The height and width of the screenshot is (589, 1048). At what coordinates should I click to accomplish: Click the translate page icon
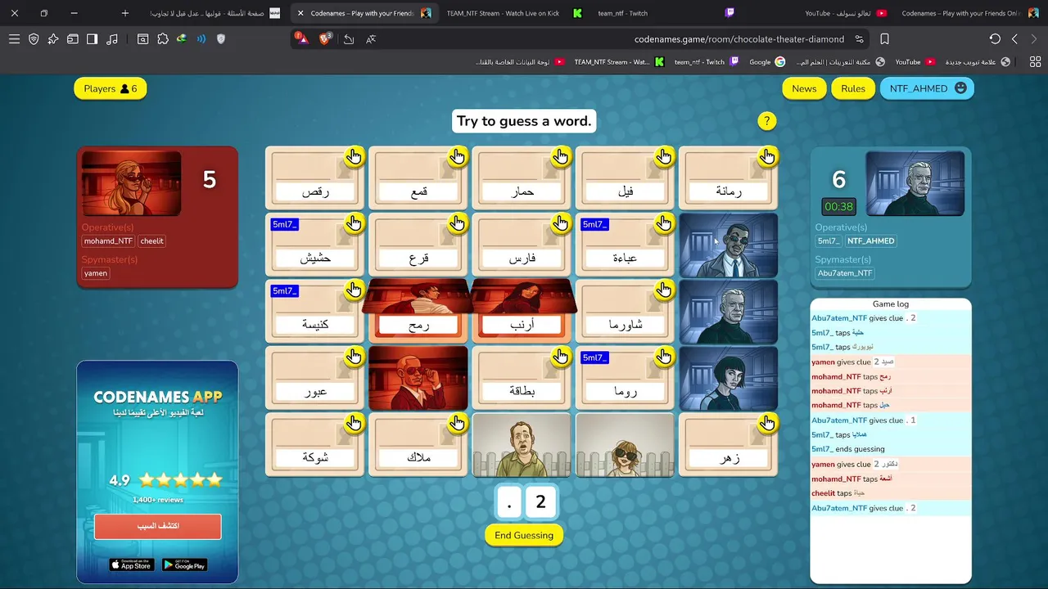(x=371, y=38)
